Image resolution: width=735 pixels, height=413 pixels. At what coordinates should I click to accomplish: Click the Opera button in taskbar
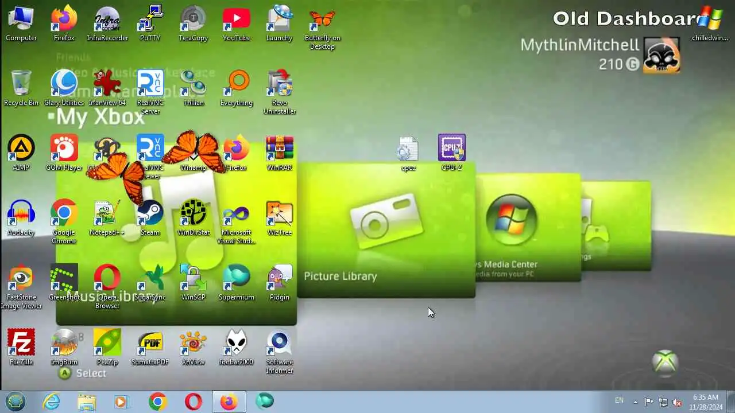pos(194,402)
